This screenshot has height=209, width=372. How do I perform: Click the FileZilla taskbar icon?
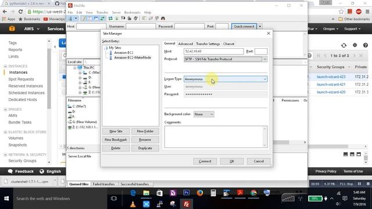(187, 204)
